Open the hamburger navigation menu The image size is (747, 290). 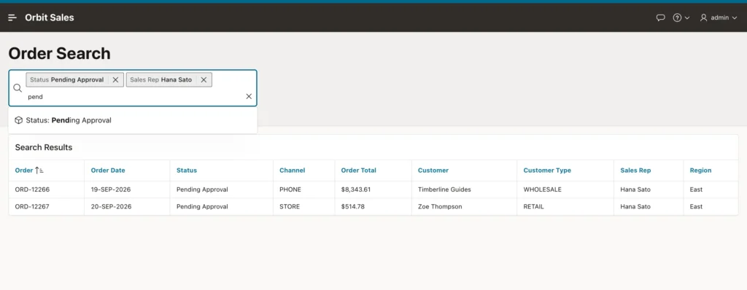[12, 17]
